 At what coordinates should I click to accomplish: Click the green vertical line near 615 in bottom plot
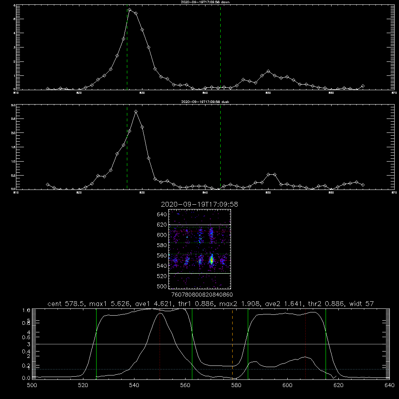coord(326,344)
